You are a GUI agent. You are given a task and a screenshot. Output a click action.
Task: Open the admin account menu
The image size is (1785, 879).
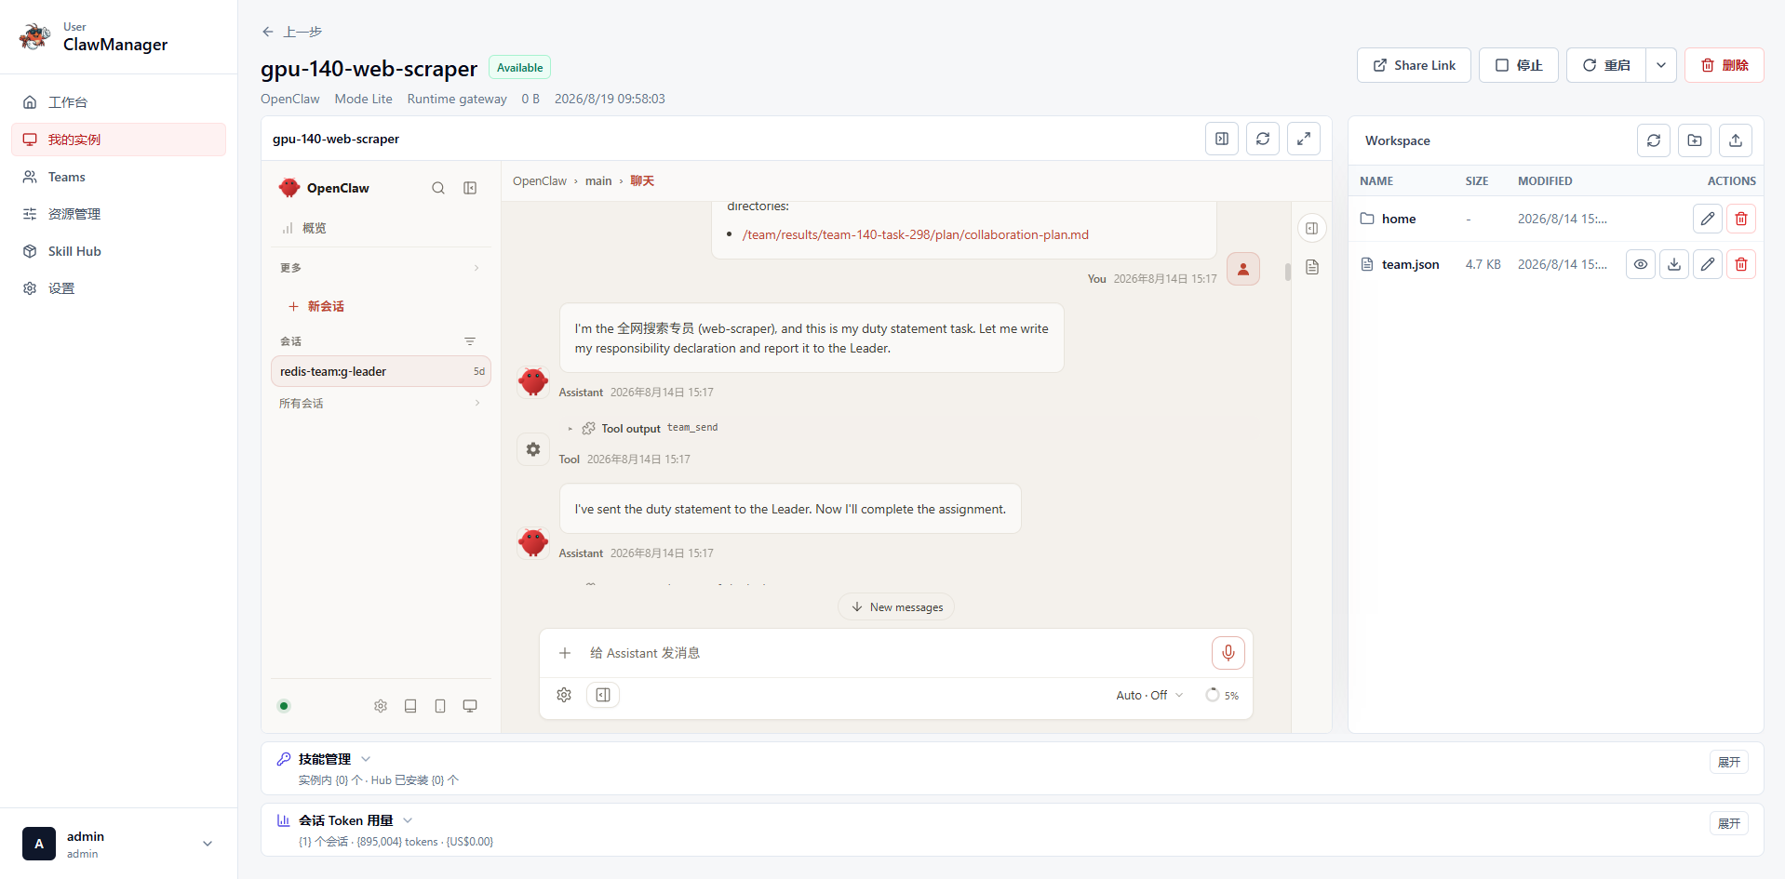point(118,844)
